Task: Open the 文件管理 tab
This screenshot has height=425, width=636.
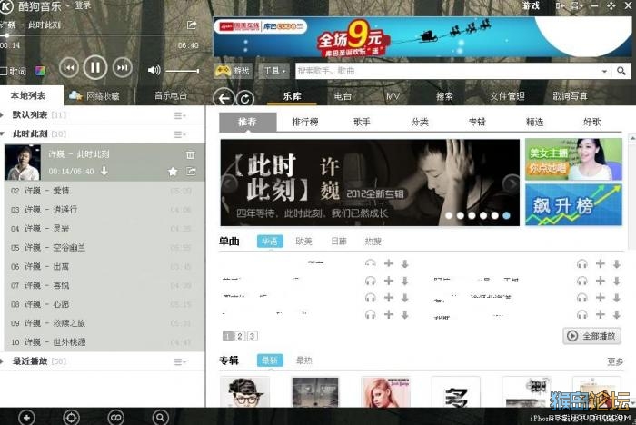Action: (x=507, y=96)
